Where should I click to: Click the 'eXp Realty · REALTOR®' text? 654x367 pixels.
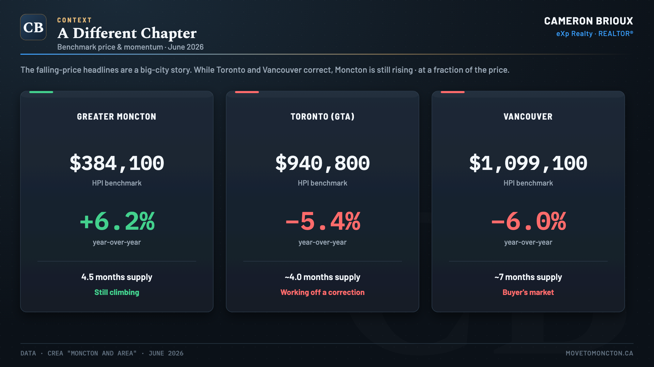pyautogui.click(x=595, y=34)
